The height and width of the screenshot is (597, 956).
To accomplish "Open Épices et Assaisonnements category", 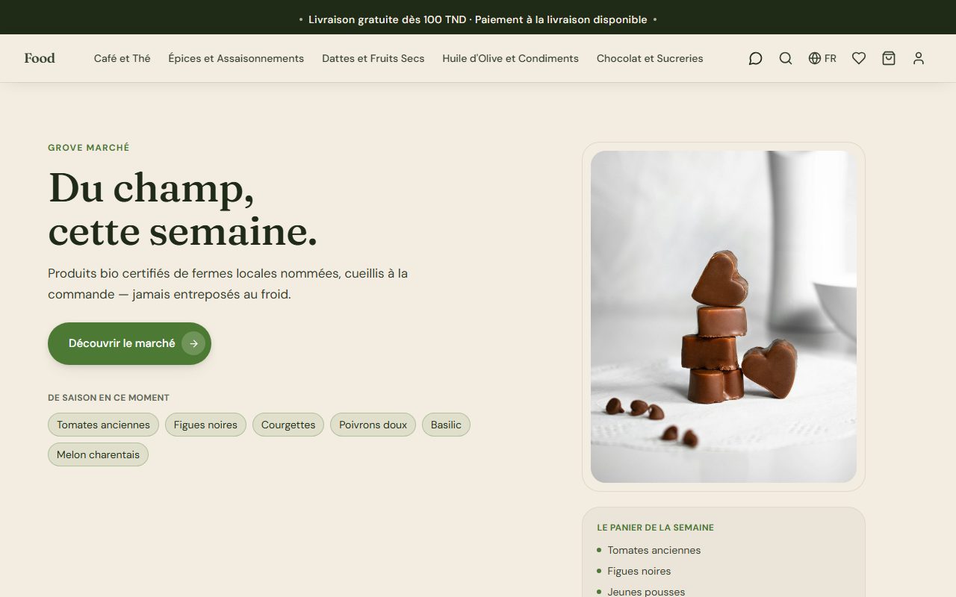I will pos(236,58).
